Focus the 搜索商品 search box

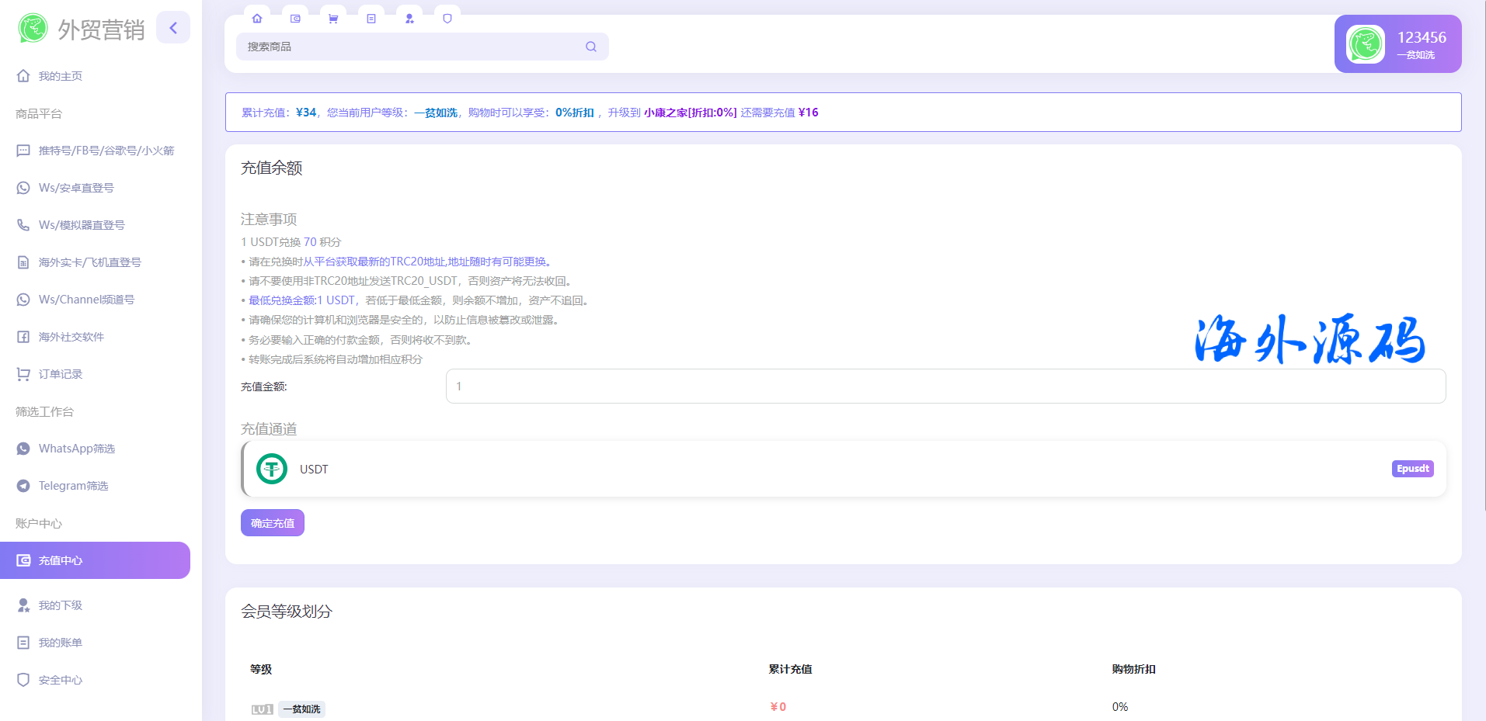(412, 47)
